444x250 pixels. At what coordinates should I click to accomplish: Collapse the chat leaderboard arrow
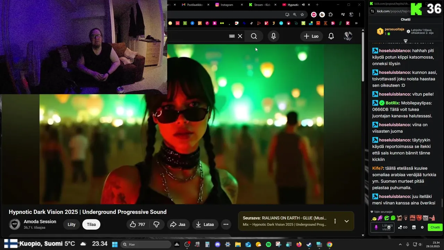405,41
